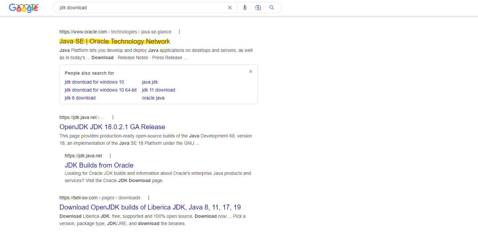Click the Looking for Oracle JDK builds snippet
The height and width of the screenshot is (233, 478).
pyautogui.click(x=158, y=177)
